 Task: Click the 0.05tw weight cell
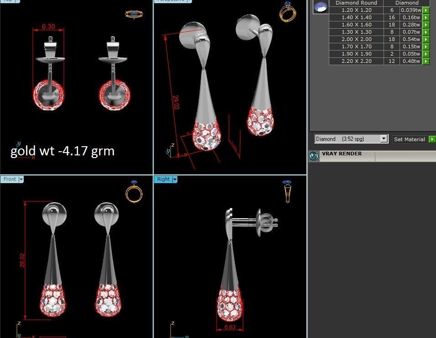pos(411,54)
